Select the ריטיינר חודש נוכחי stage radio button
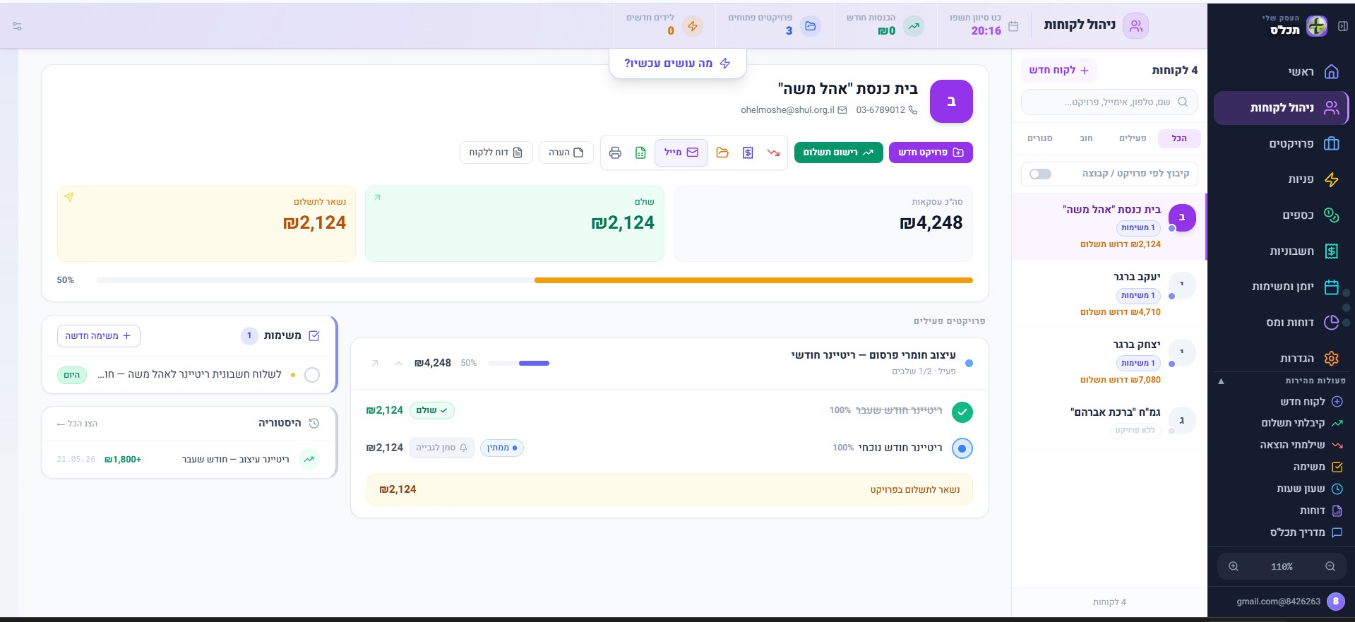Viewport: 1355px width, 622px height. (x=962, y=448)
